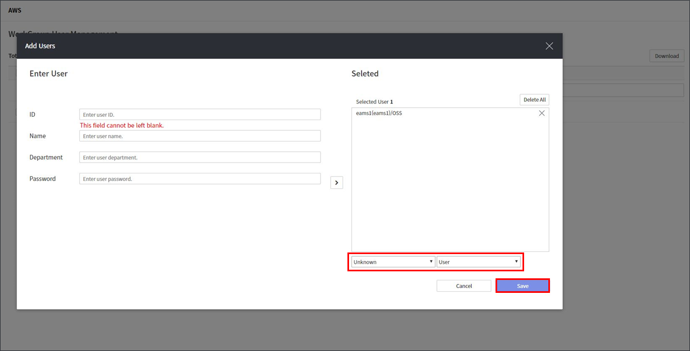Viewport: 690px width, 351px height.
Task: Focus the user ID input field
Action: (x=200, y=115)
